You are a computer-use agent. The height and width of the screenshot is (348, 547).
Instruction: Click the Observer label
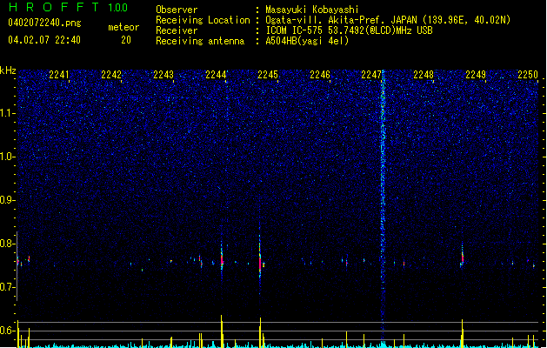[177, 10]
